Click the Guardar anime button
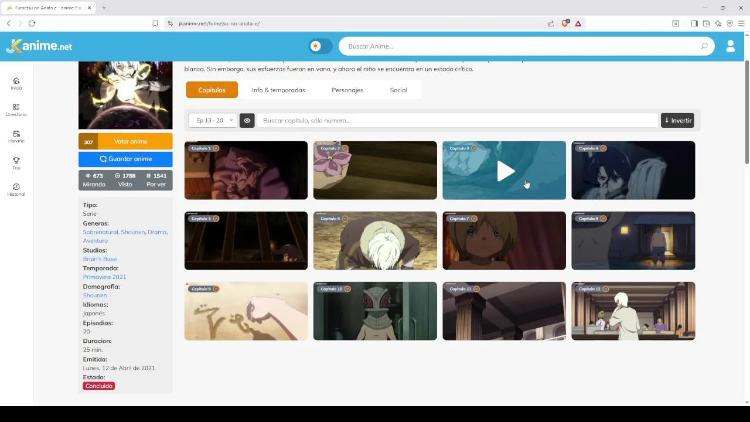 [125, 159]
